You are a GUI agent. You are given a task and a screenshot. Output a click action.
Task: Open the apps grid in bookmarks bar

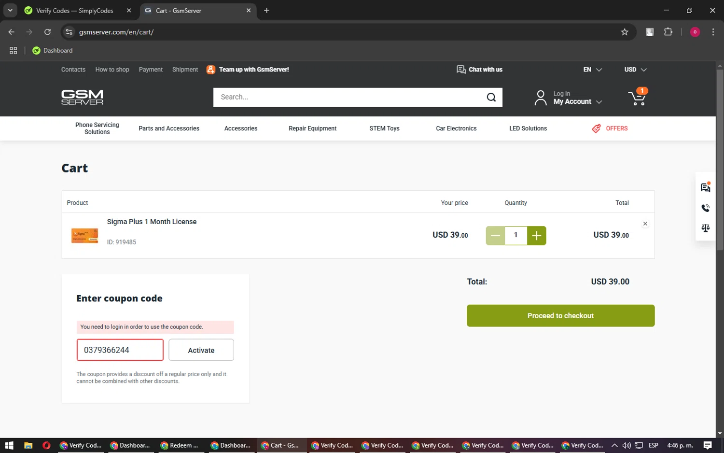pyautogui.click(x=13, y=50)
